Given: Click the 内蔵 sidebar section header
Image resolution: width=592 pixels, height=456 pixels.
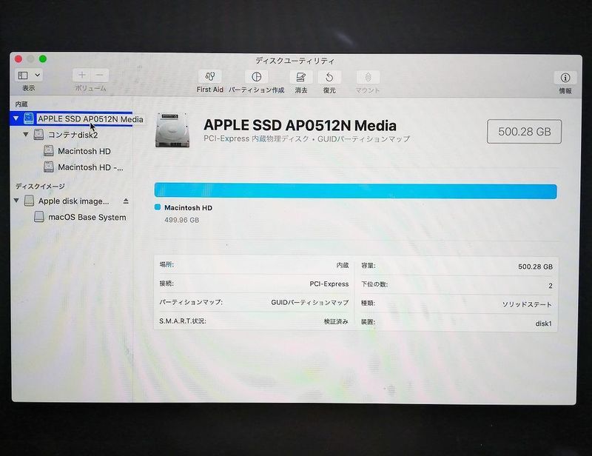Looking at the screenshot, I should [21, 104].
